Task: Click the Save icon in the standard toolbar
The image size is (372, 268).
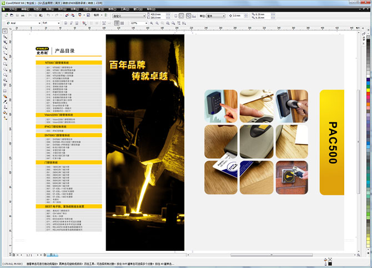Action: click(x=18, y=16)
